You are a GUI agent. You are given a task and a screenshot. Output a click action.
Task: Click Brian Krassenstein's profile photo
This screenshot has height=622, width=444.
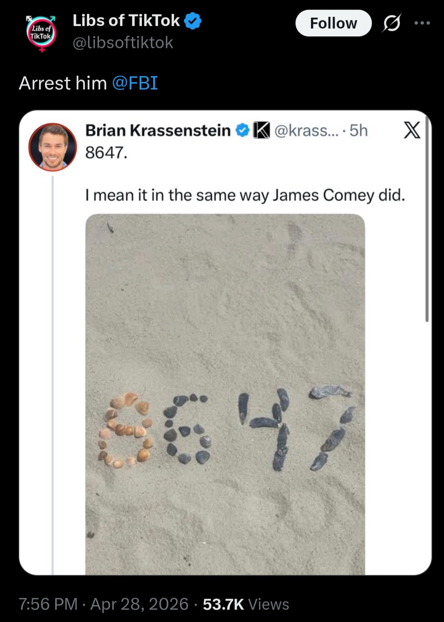coord(53,147)
